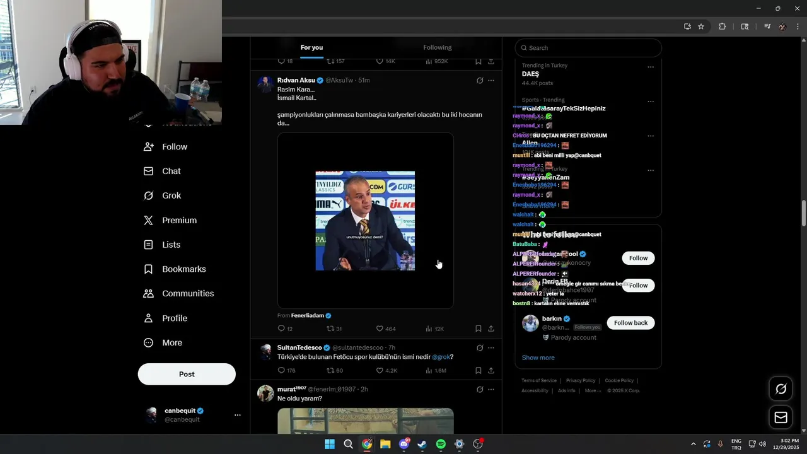Screen dimensions: 807x454
Task: Open options for #GalatasarayTekSizHepiniz trend
Action: click(651, 102)
